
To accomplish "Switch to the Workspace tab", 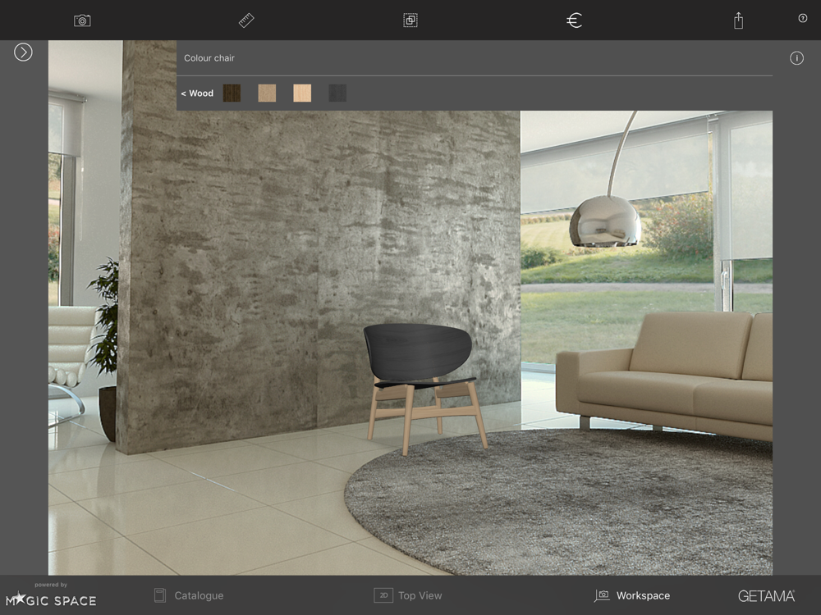I will [x=632, y=595].
